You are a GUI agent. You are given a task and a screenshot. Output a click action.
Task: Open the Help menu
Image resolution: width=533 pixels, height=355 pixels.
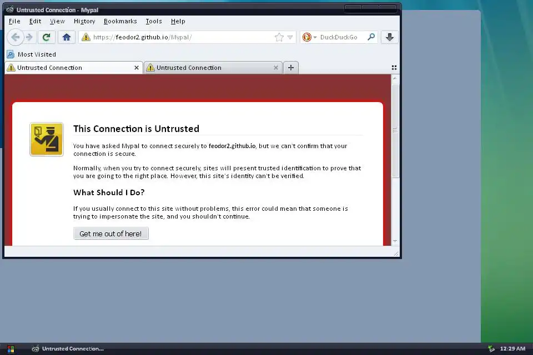178,22
